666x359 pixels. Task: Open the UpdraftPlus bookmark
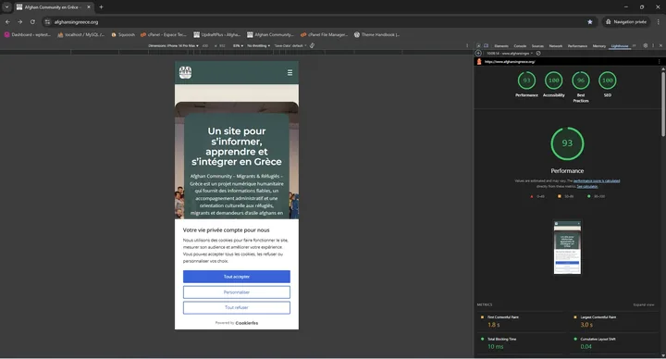(217, 35)
